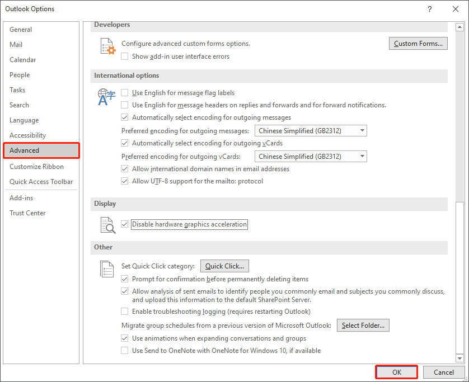The width and height of the screenshot is (469, 382).
Task: Enable Use Send to OneNote option
Action: [124, 351]
